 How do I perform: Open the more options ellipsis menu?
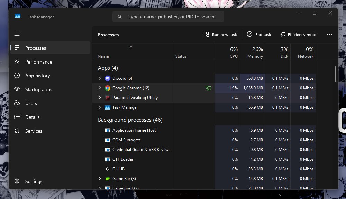329,35
